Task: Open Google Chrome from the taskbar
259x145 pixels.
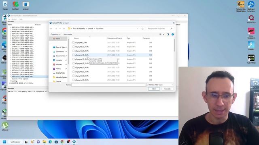Action: 62,142
